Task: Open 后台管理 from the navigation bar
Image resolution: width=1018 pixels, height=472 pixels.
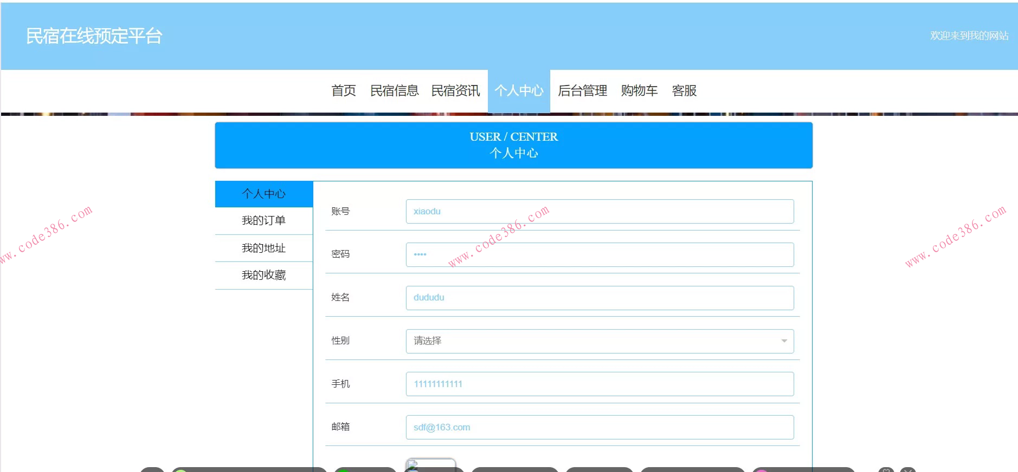Action: tap(582, 90)
